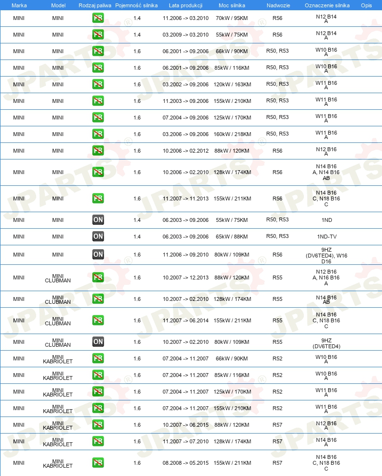Image resolution: width=382 pixels, height=476 pixels.
Task: Select the 160kW / 218KM power cell
Action: [232, 134]
